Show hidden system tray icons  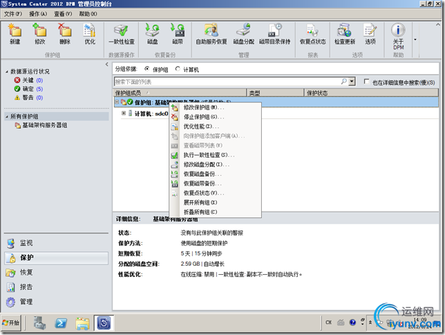click(x=370, y=323)
